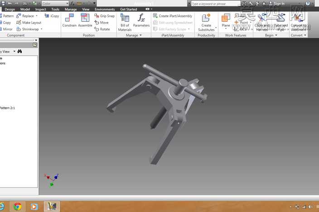Expand the Plane dropdown arrow
The height and width of the screenshot is (212, 319).
point(226,29)
